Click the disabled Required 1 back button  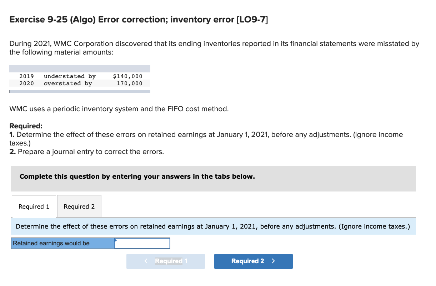(x=165, y=261)
